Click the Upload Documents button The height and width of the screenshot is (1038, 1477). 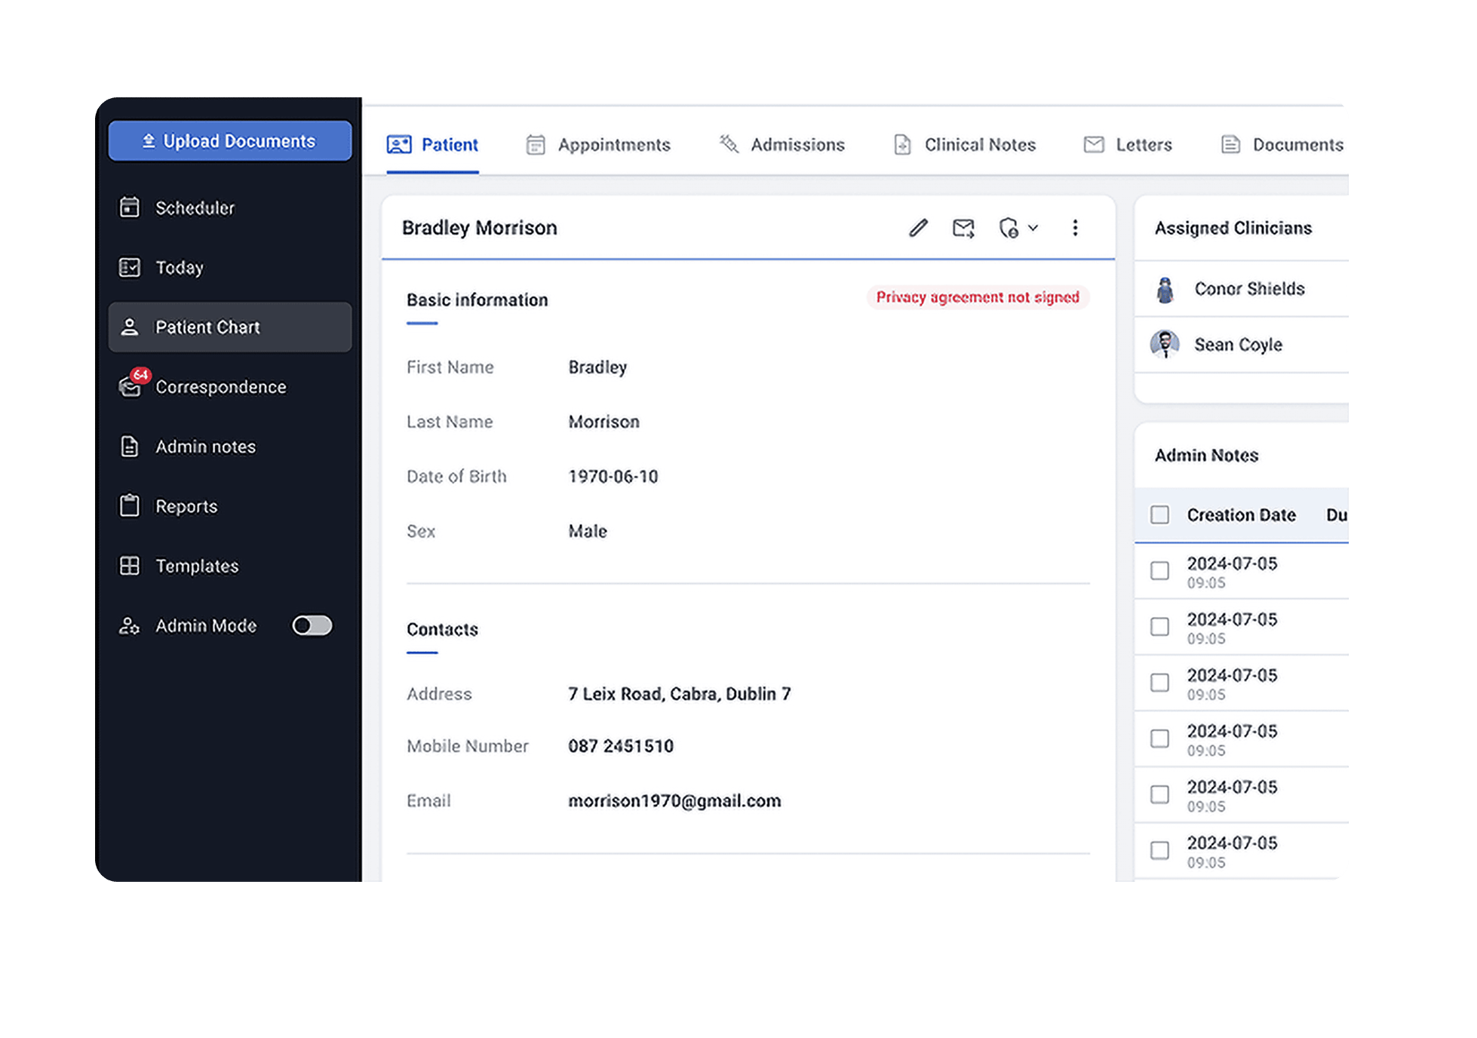(x=229, y=140)
